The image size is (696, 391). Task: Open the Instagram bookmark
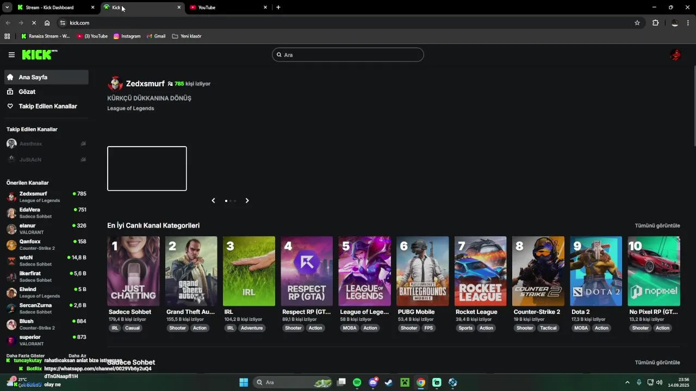coord(127,36)
